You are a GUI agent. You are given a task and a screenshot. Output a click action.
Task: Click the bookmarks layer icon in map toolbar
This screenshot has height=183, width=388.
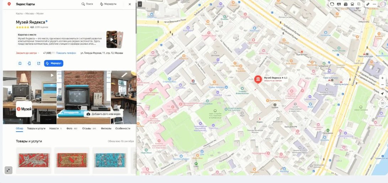[359, 4]
